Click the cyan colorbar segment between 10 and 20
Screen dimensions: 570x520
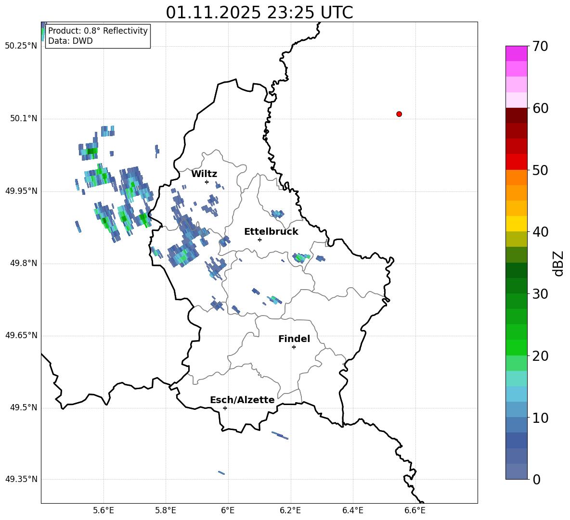point(516,394)
